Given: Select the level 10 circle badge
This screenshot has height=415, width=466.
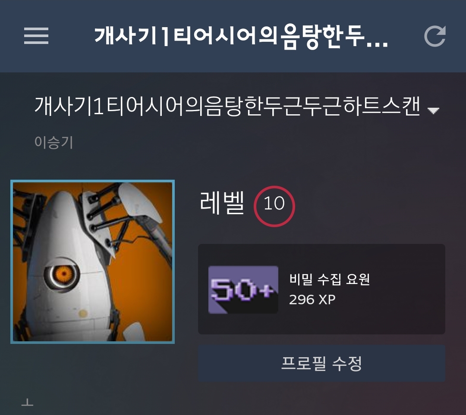Looking at the screenshot, I should [274, 206].
